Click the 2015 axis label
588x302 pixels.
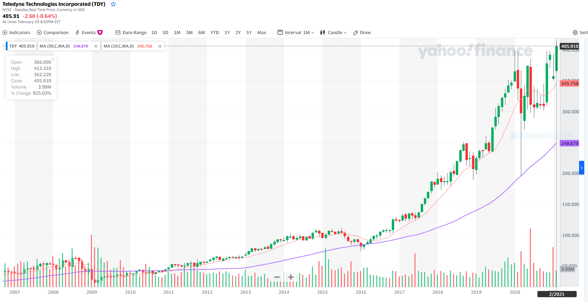point(322,292)
